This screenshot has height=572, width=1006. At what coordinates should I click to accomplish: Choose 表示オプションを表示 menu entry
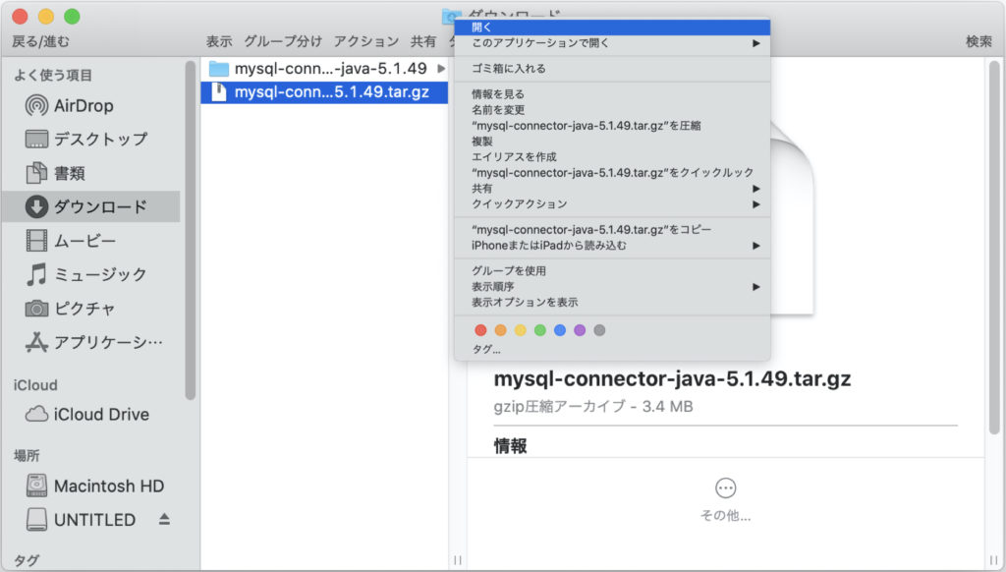tap(612, 303)
